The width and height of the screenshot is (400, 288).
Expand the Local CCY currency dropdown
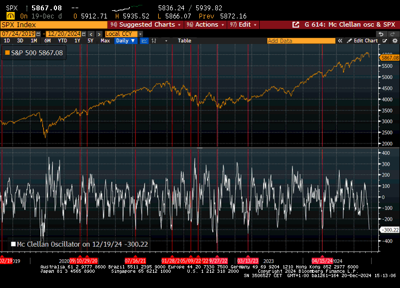(140, 34)
